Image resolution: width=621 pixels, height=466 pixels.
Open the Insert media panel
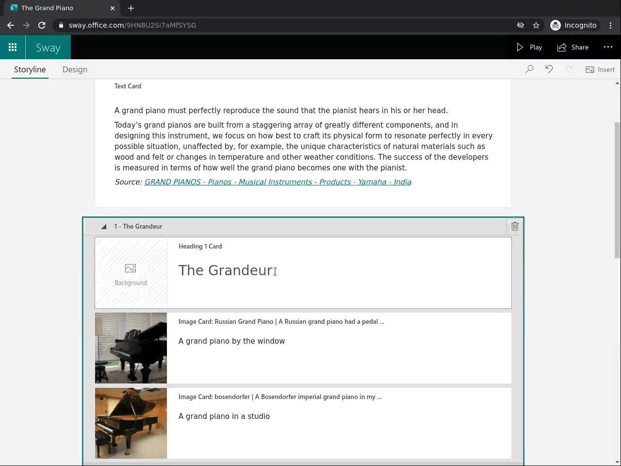[x=600, y=69]
